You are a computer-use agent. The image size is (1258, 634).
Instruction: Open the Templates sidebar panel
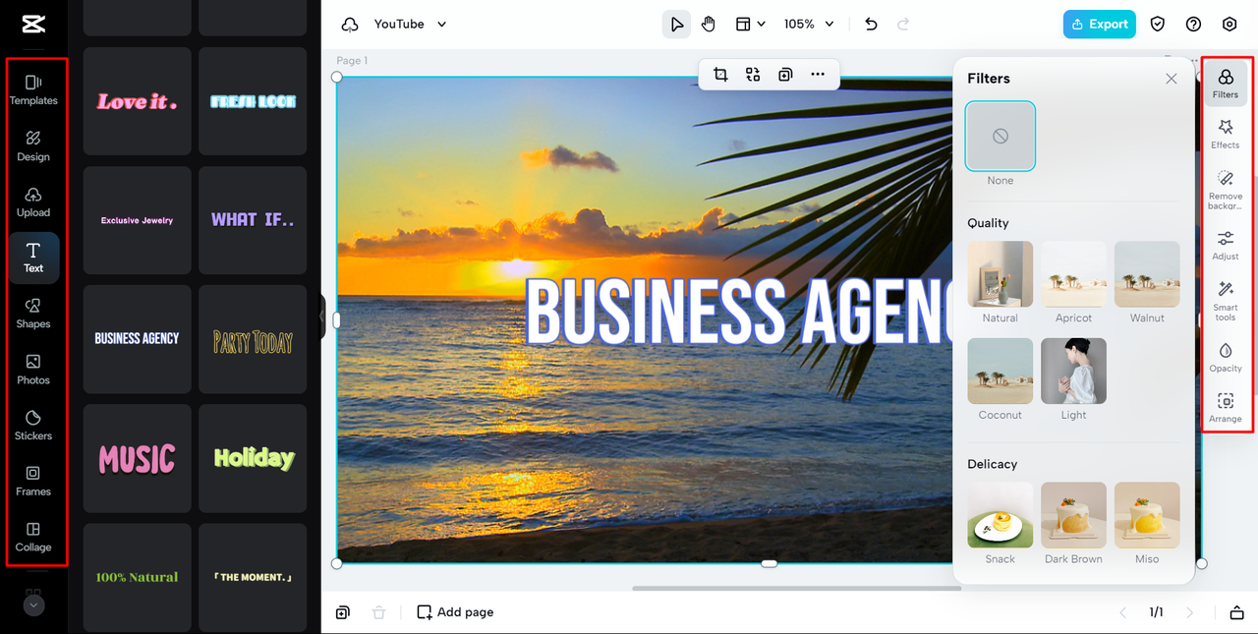point(33,90)
